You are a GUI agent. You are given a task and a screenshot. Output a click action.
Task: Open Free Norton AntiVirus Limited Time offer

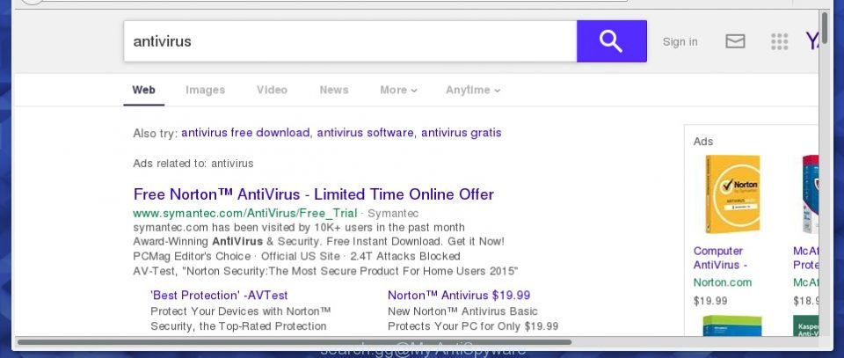pos(313,194)
